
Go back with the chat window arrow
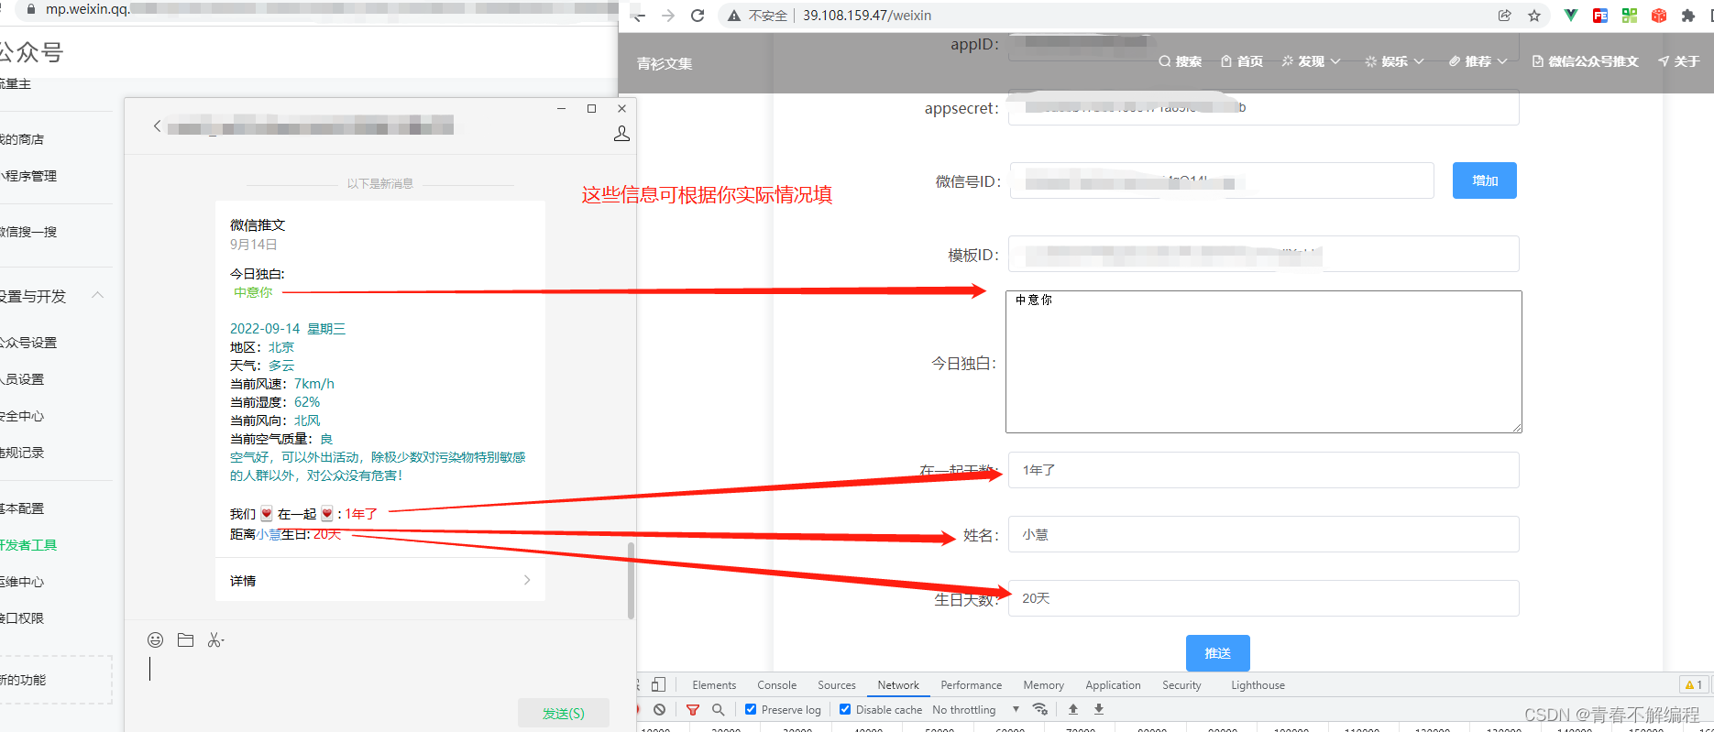(x=157, y=126)
